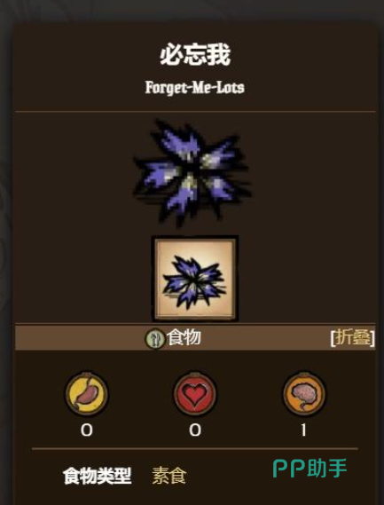
Task: Click the Forget-Me-Lots English subtitle
Action: [x=195, y=87]
